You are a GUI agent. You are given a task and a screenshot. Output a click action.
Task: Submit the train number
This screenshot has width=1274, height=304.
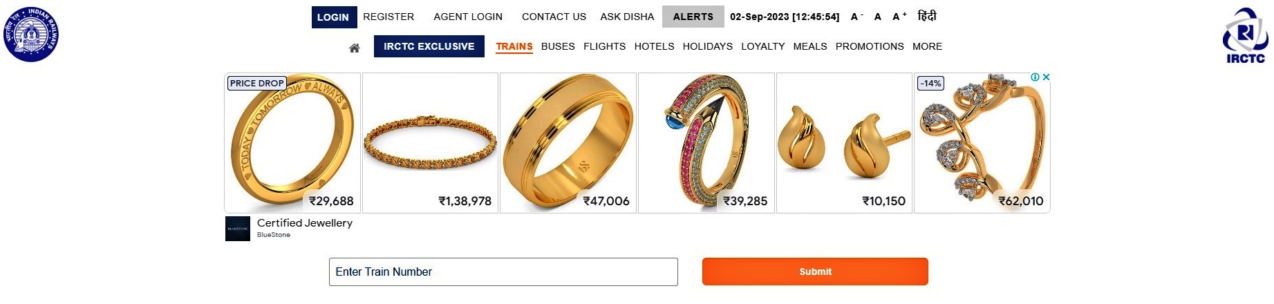tap(815, 272)
